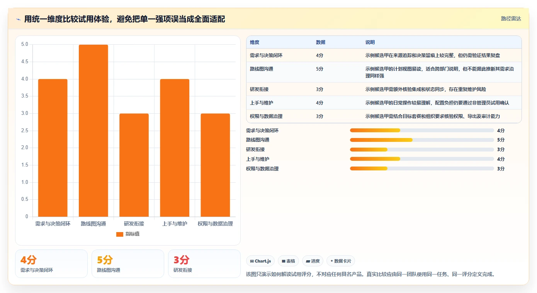Click the 上手与维护 progress bar
Viewport: 537px width, 293px height.
coord(422,159)
